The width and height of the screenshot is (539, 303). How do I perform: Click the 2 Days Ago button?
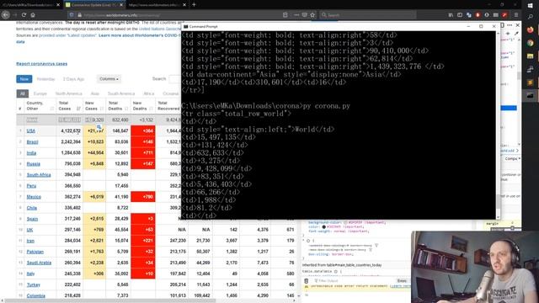click(x=73, y=79)
